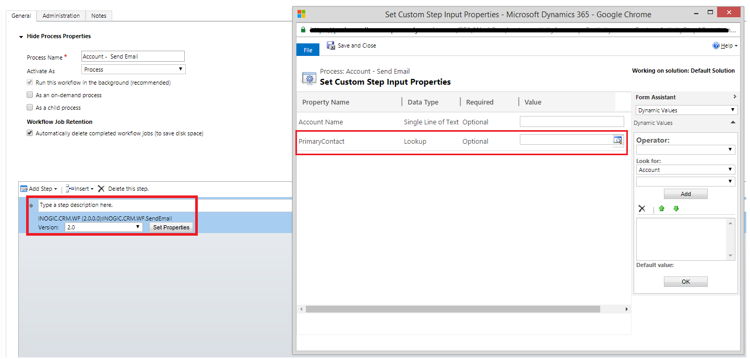Move item up with the green up arrow
Viewport: 750px width, 359px height.
[x=661, y=209]
